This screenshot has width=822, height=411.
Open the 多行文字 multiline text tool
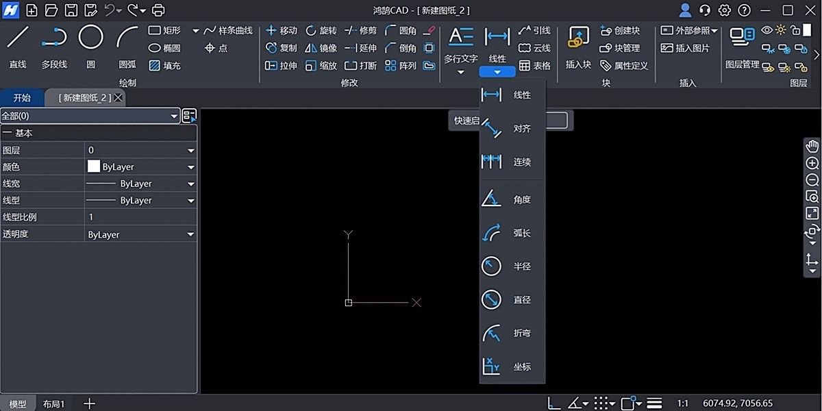(x=460, y=41)
